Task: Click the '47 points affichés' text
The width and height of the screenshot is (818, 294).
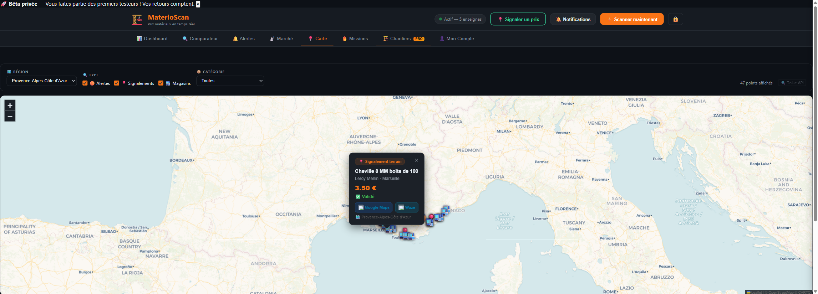Action: pyautogui.click(x=756, y=83)
